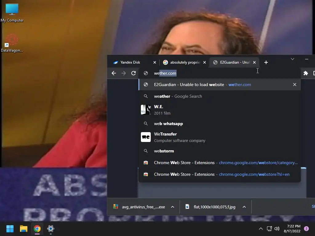Screen dimensions: 315x236
Task: Go forward in browser history
Action: pyautogui.click(x=124, y=73)
